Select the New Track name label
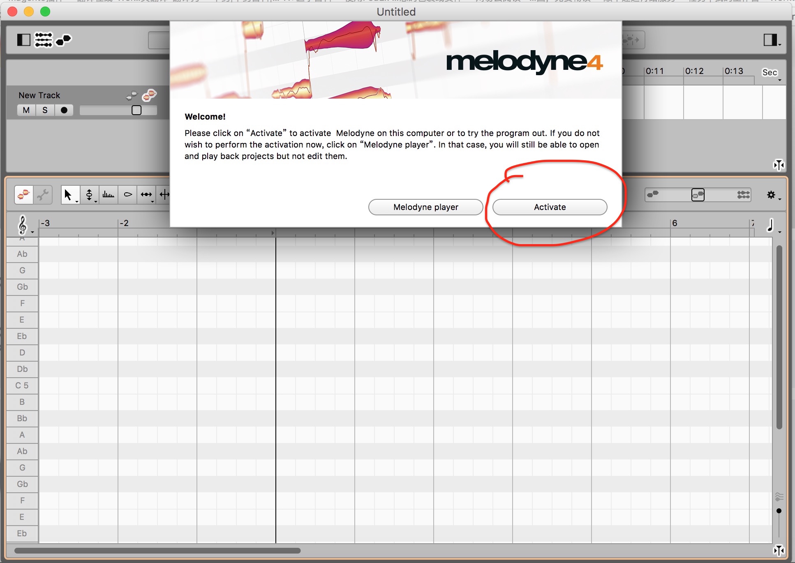Screen dimensions: 795x563 (39, 95)
